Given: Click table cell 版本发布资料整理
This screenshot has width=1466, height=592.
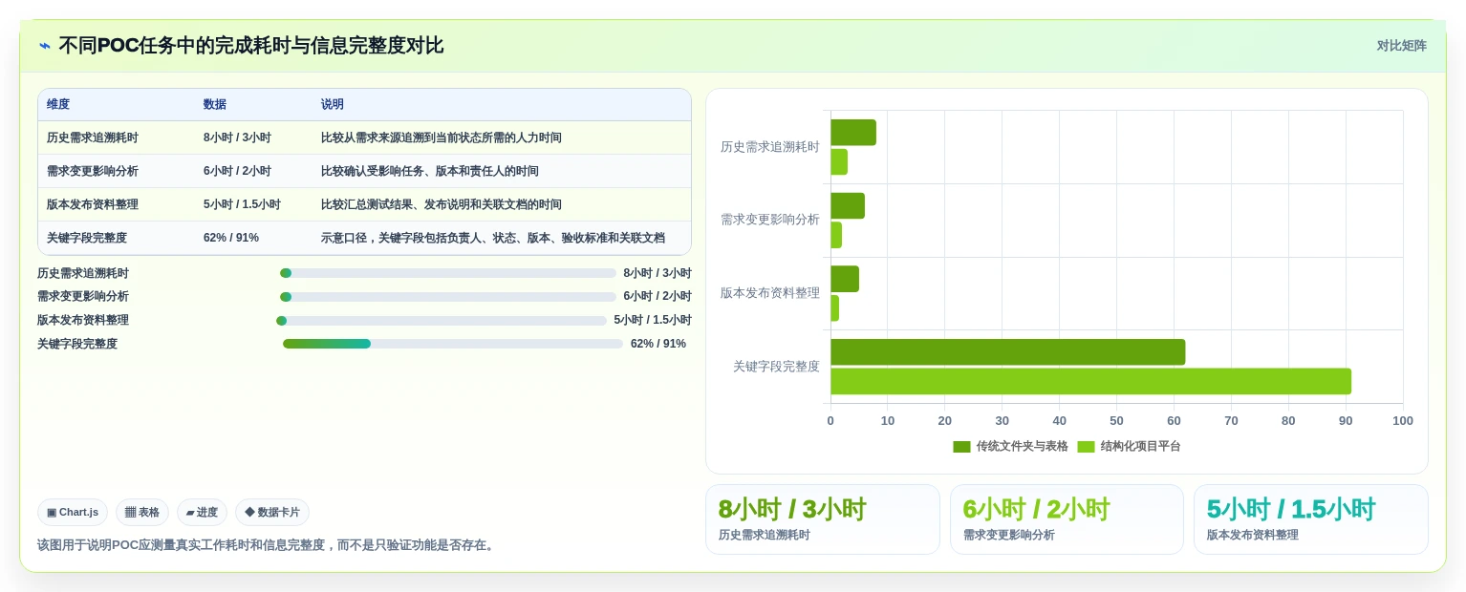Looking at the screenshot, I should coord(93,205).
